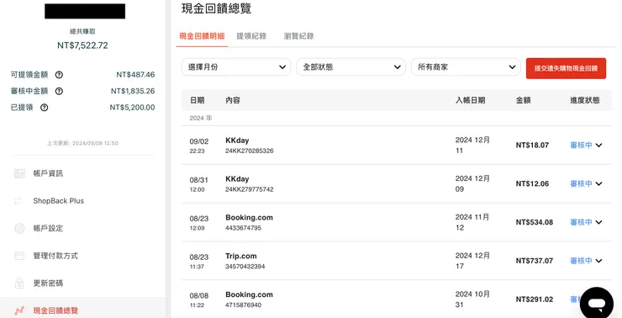
Task: Click the 提交遺失購物現金回饋 button
Action: (x=566, y=68)
